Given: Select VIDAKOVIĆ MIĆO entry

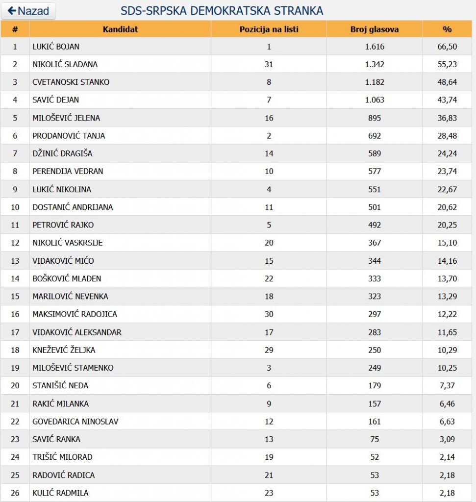Looking at the screenshot, I should click(63, 261).
